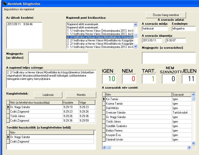Click the agenda list scrollbar thumb
The width and height of the screenshot is (199, 155).
(x=136, y=36)
